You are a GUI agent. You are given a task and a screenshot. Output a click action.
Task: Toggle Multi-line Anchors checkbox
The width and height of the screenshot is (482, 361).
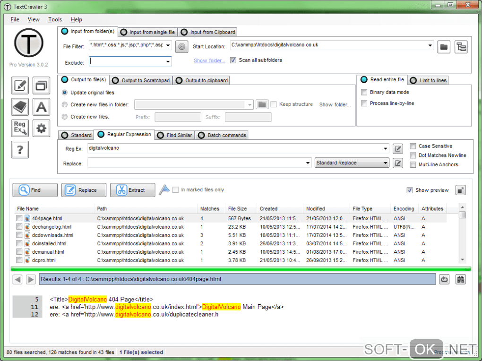pyautogui.click(x=413, y=164)
